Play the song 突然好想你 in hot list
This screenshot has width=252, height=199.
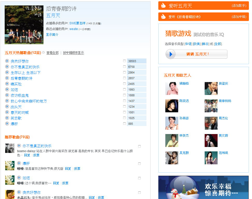7,61
